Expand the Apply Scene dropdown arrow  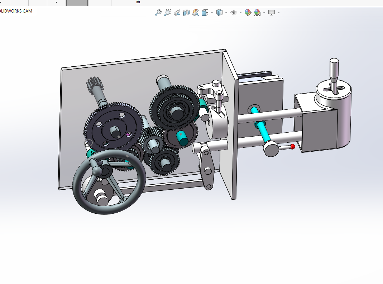tap(264, 13)
